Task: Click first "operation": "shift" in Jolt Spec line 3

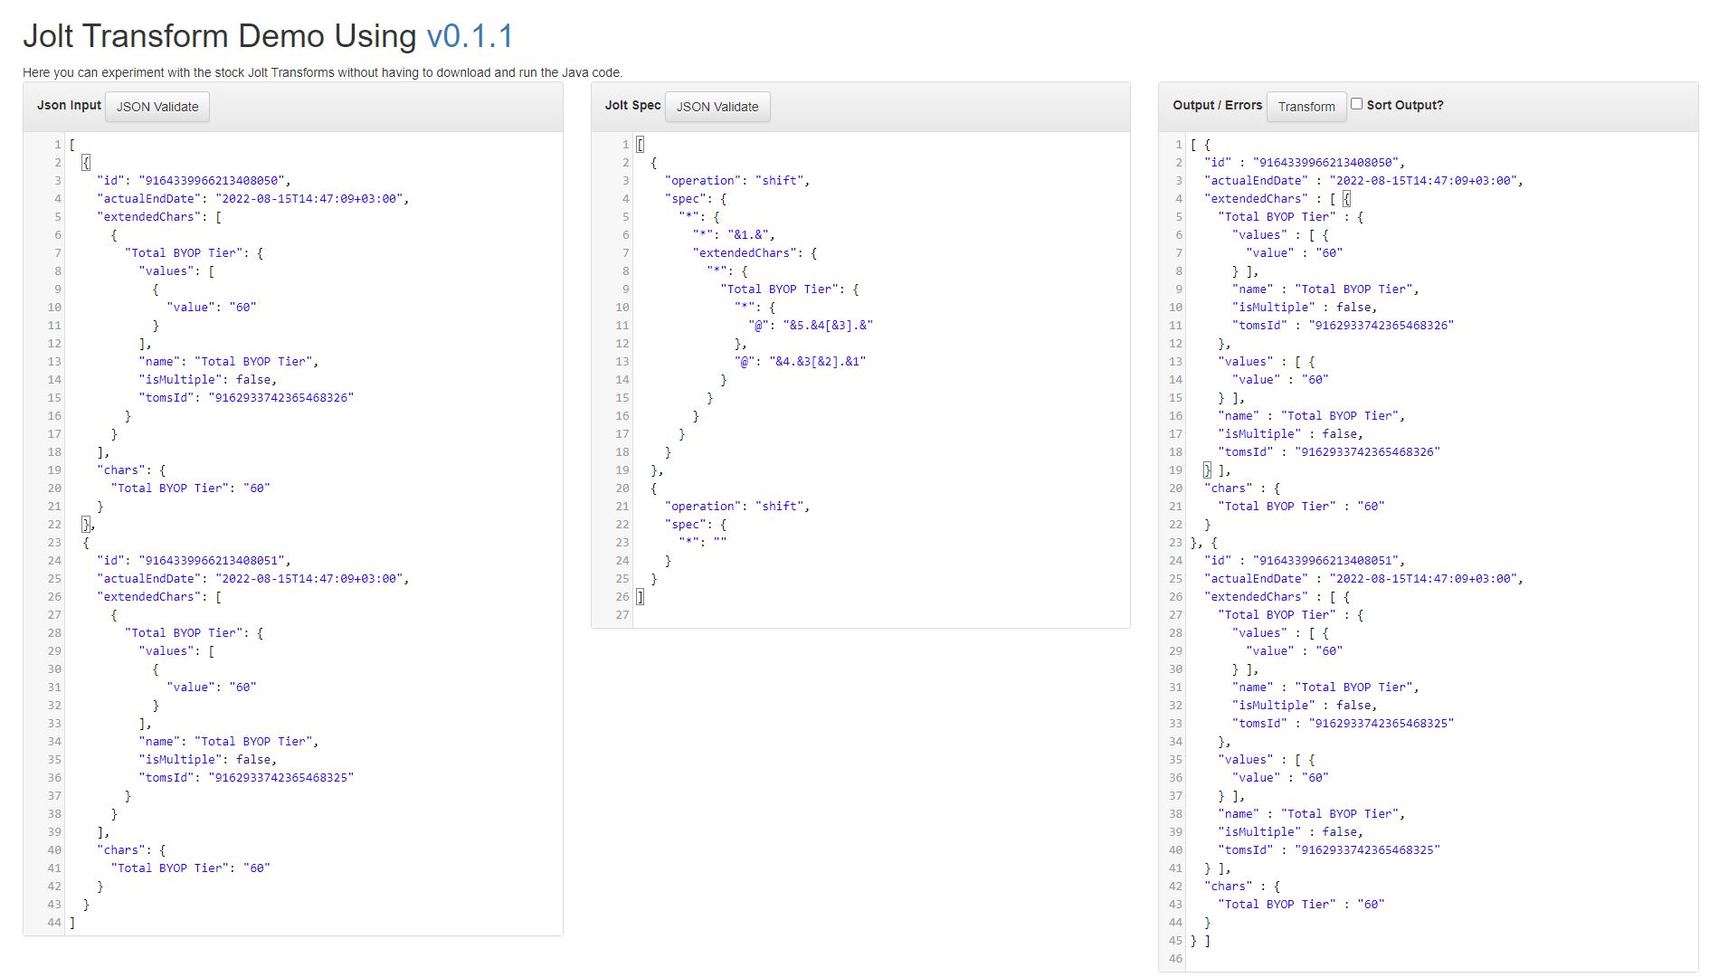Action: (x=737, y=181)
